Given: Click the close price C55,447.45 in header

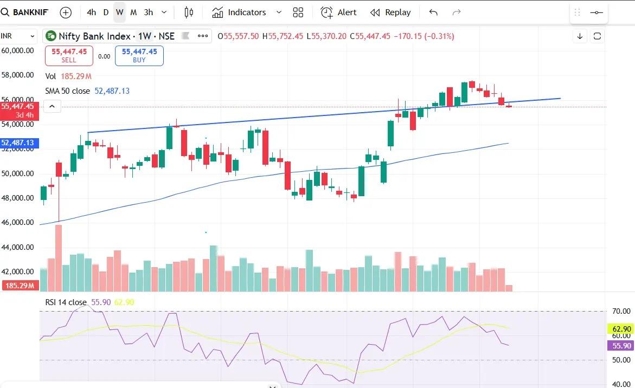Looking at the screenshot, I should point(370,36).
